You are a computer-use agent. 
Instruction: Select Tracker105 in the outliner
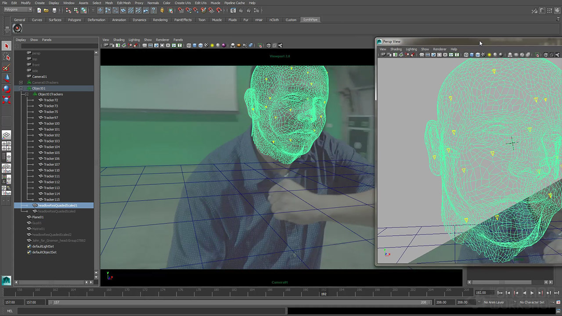(51, 153)
